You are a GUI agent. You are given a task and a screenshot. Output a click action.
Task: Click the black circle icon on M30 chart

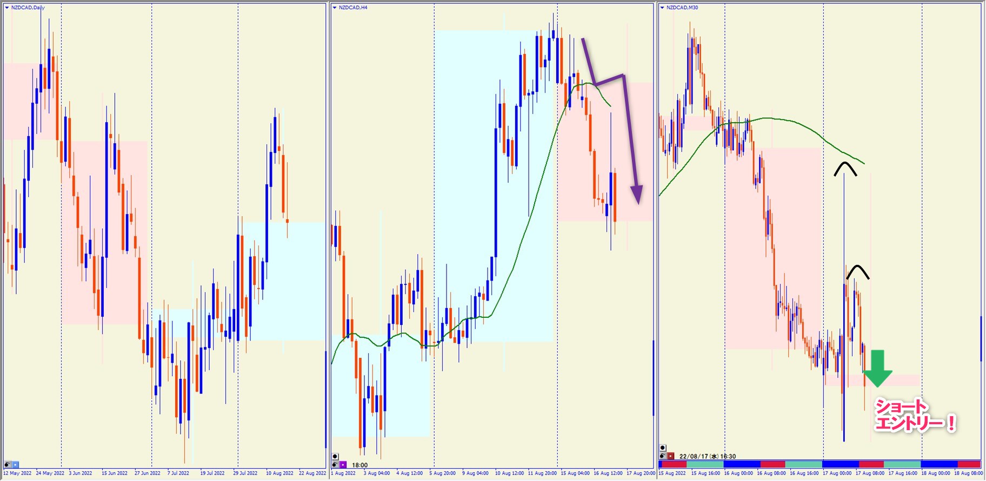pos(663,448)
